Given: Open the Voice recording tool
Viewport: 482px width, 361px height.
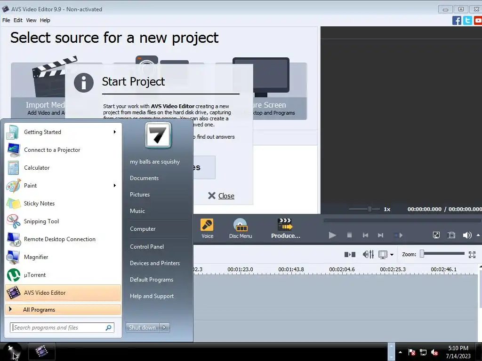Looking at the screenshot, I should coord(207,228).
